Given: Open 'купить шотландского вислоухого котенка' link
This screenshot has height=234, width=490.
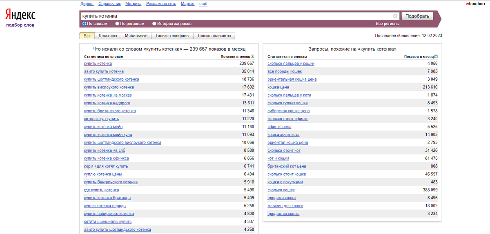Looking at the screenshot, I should [122, 143].
